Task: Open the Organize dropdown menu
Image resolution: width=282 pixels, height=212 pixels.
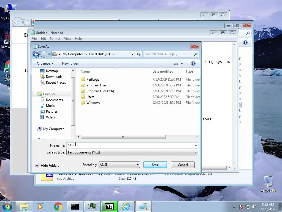Action: point(45,63)
